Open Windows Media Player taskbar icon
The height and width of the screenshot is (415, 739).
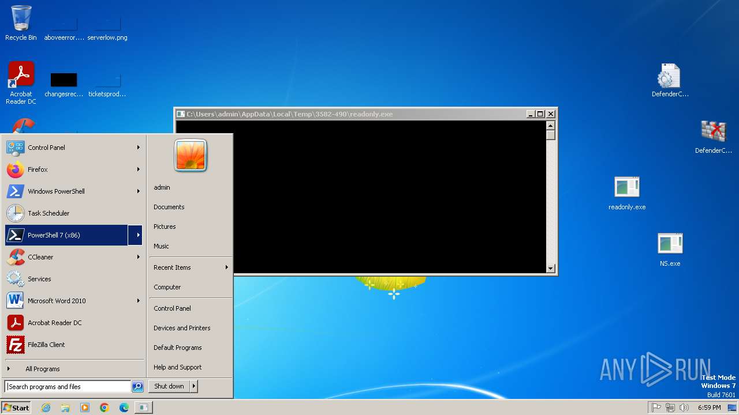point(85,408)
